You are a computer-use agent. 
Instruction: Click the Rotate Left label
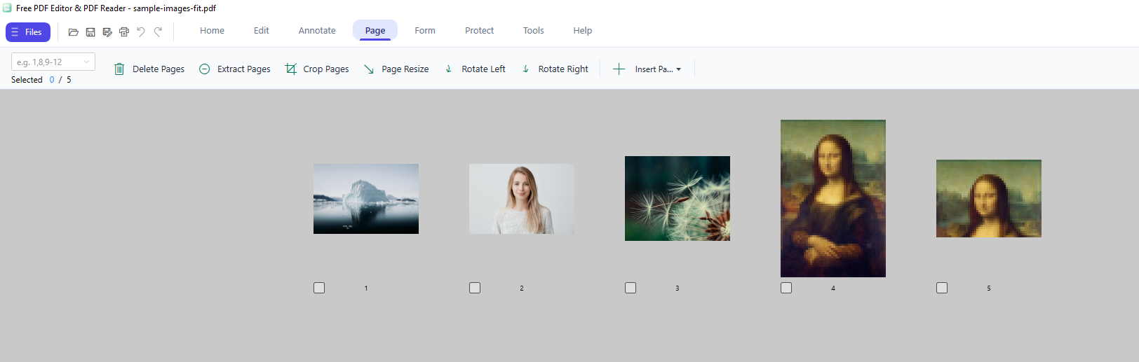483,69
